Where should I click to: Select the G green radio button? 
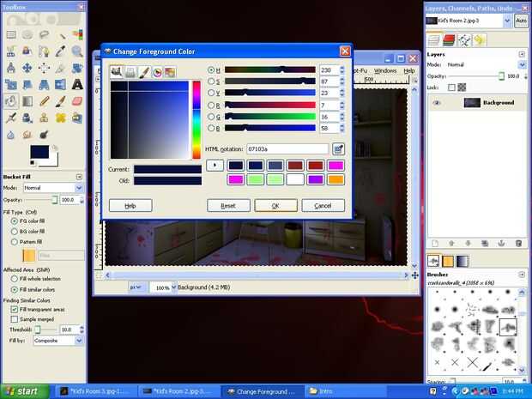point(211,117)
